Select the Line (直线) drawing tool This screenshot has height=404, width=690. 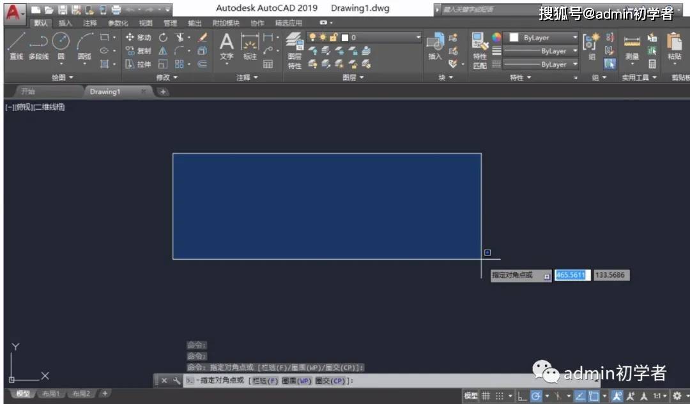[16, 46]
